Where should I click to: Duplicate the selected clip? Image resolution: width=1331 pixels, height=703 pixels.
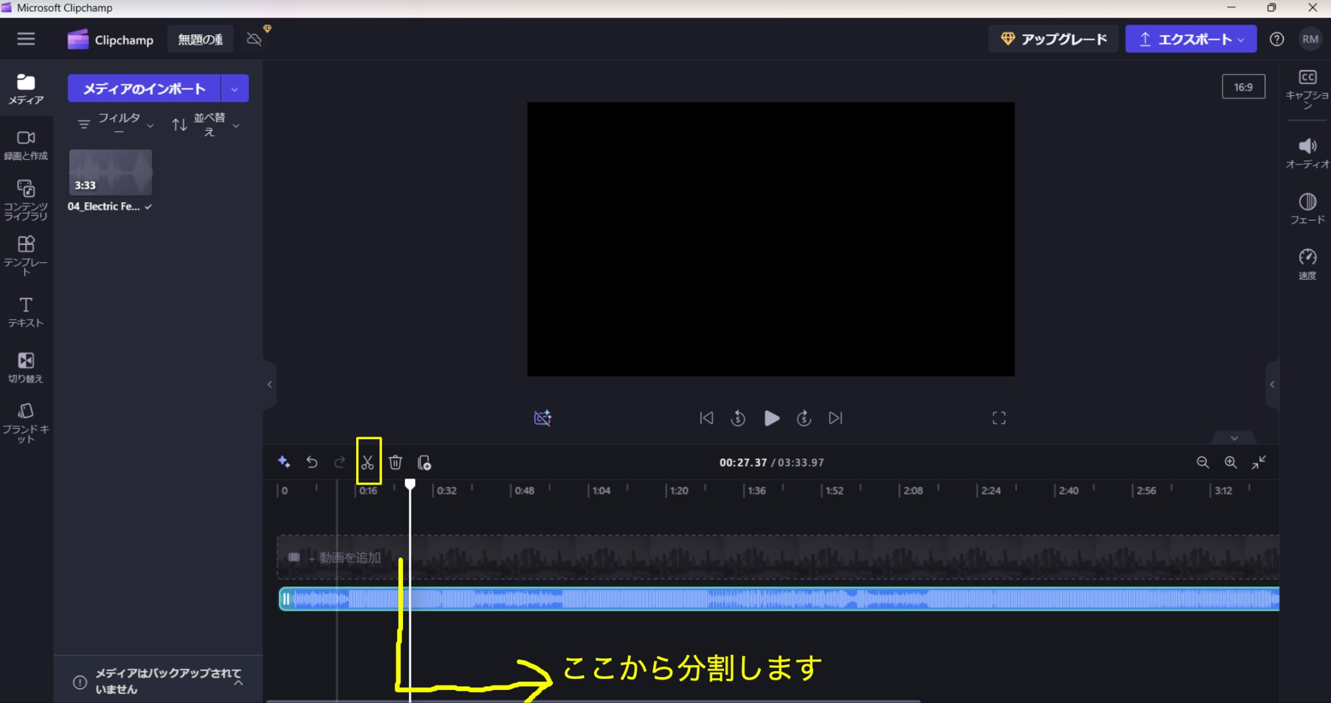click(x=424, y=462)
